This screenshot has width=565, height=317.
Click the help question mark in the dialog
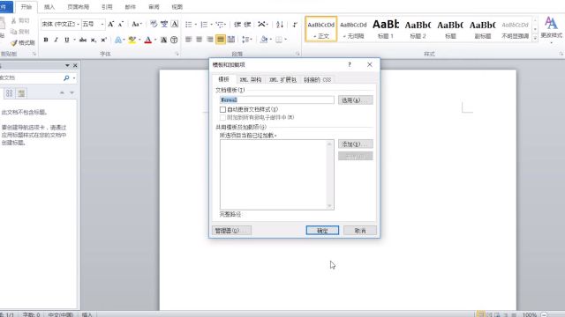pos(350,64)
